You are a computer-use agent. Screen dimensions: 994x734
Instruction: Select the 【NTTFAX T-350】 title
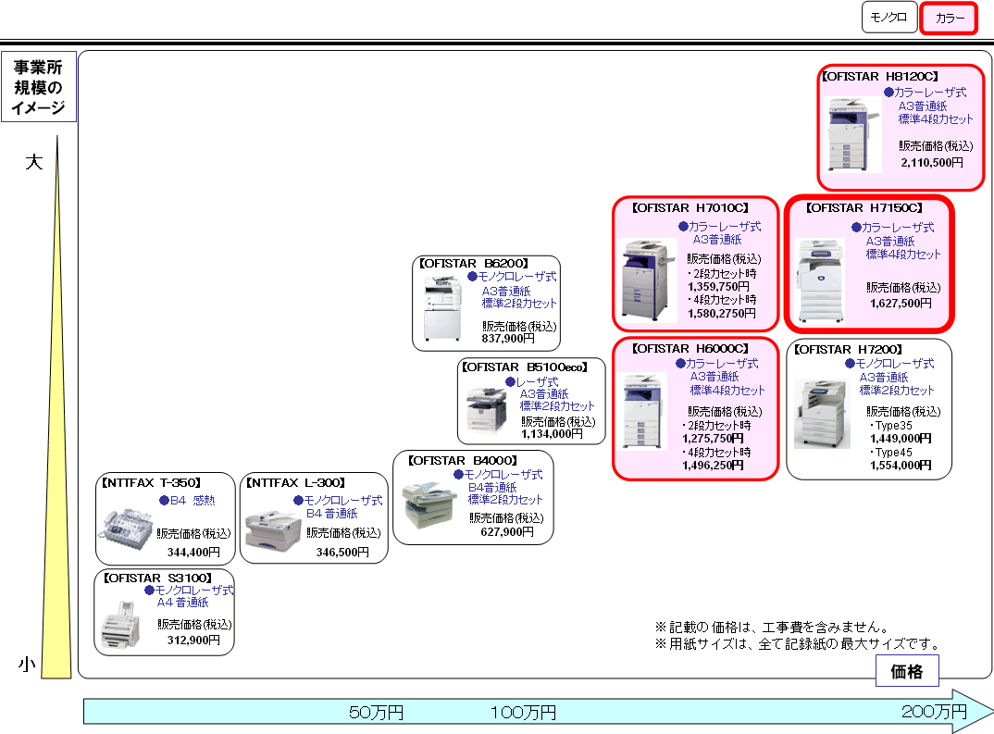[x=152, y=482]
